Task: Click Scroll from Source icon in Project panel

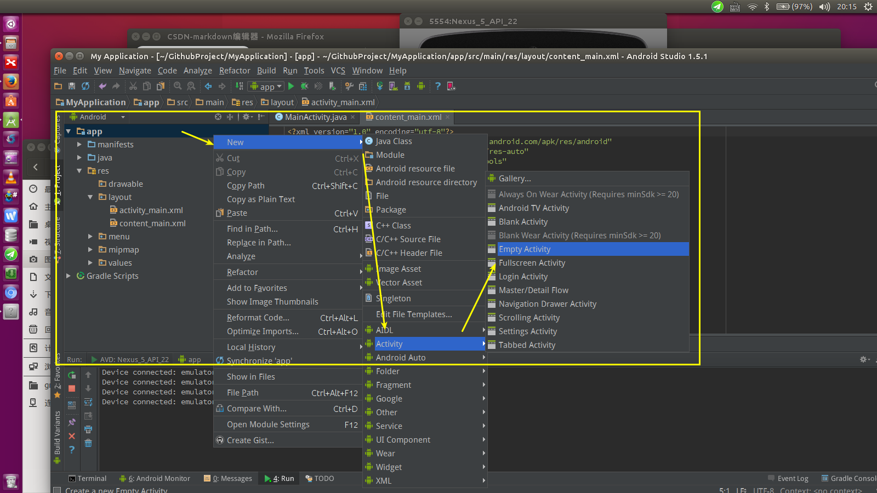Action: point(218,117)
